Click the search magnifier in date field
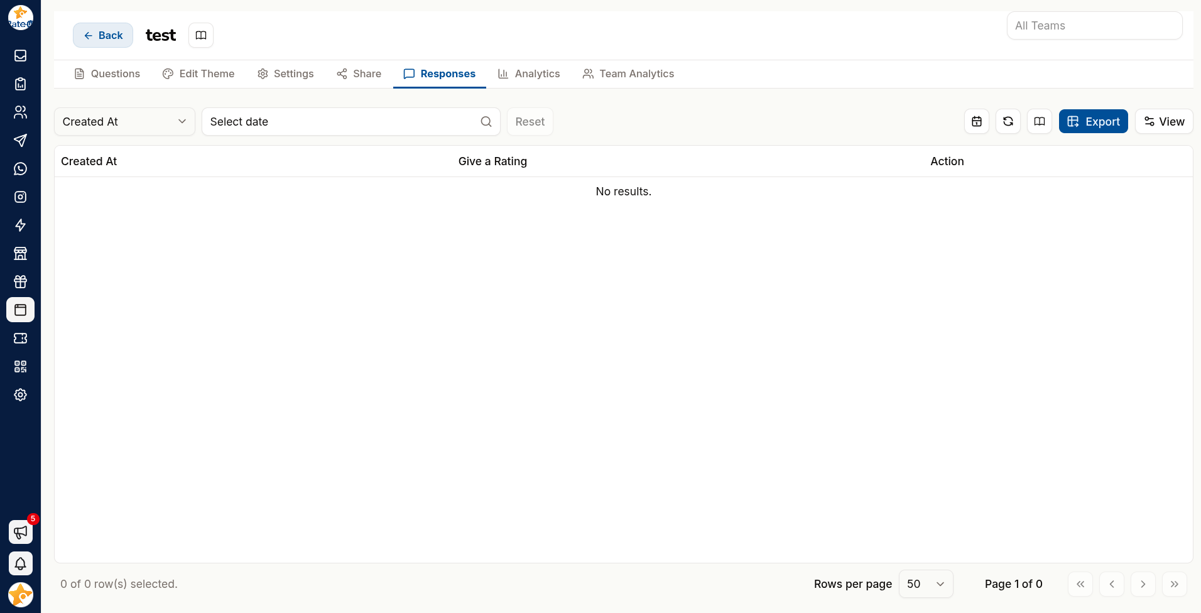 click(486, 121)
